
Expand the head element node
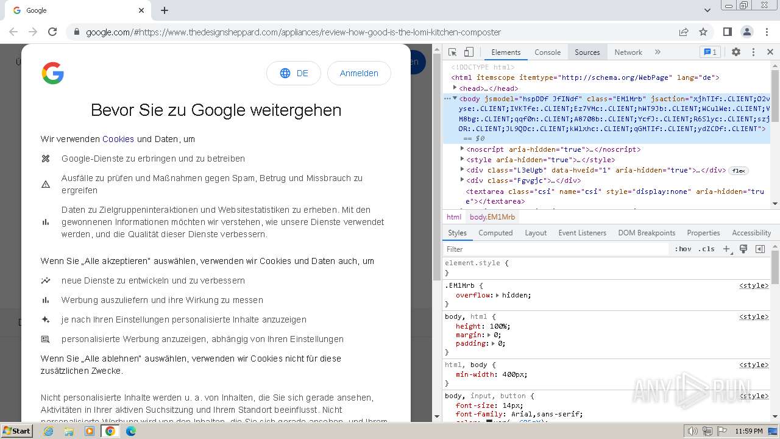[455, 88]
